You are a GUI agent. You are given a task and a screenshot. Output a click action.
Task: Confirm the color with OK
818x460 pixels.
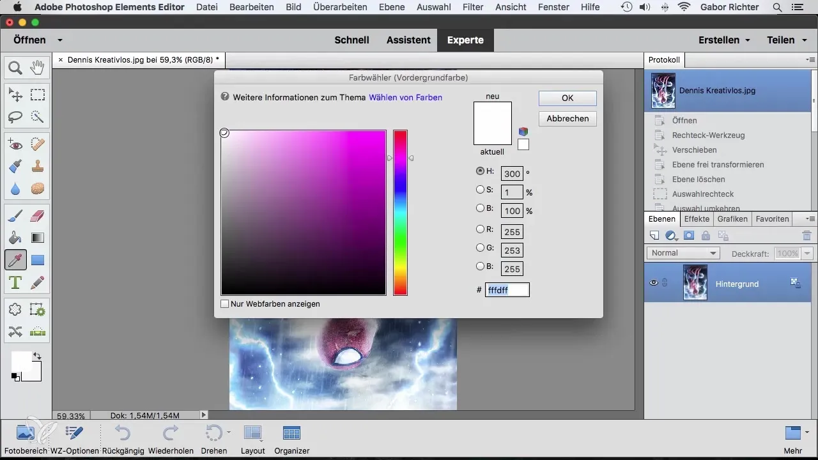[567, 98]
